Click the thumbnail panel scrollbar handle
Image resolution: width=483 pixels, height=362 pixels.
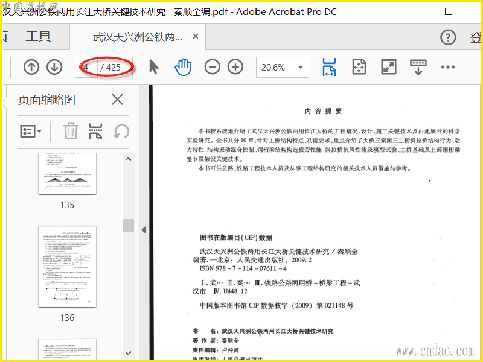coord(128,225)
